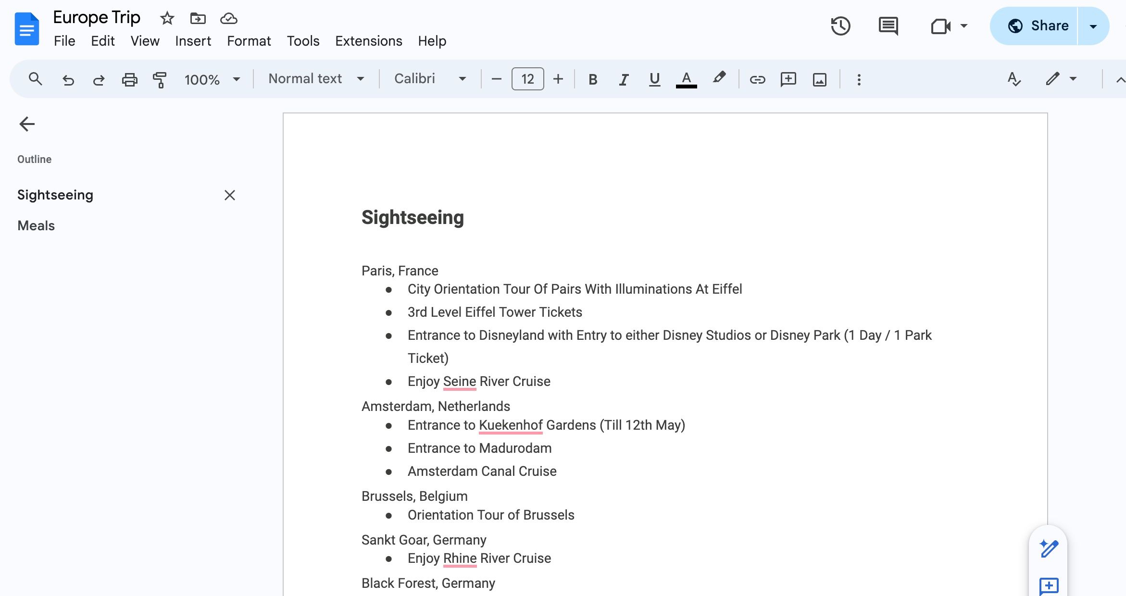Open the Format menu
This screenshot has height=596, width=1126.
click(249, 40)
